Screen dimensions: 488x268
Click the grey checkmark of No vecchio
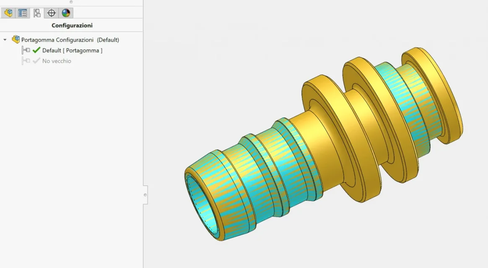click(x=36, y=61)
